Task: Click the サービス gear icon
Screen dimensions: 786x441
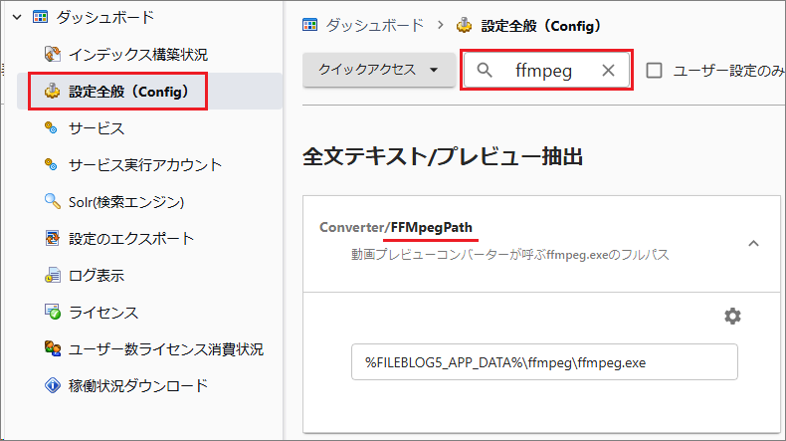Action: pyautogui.click(x=54, y=128)
